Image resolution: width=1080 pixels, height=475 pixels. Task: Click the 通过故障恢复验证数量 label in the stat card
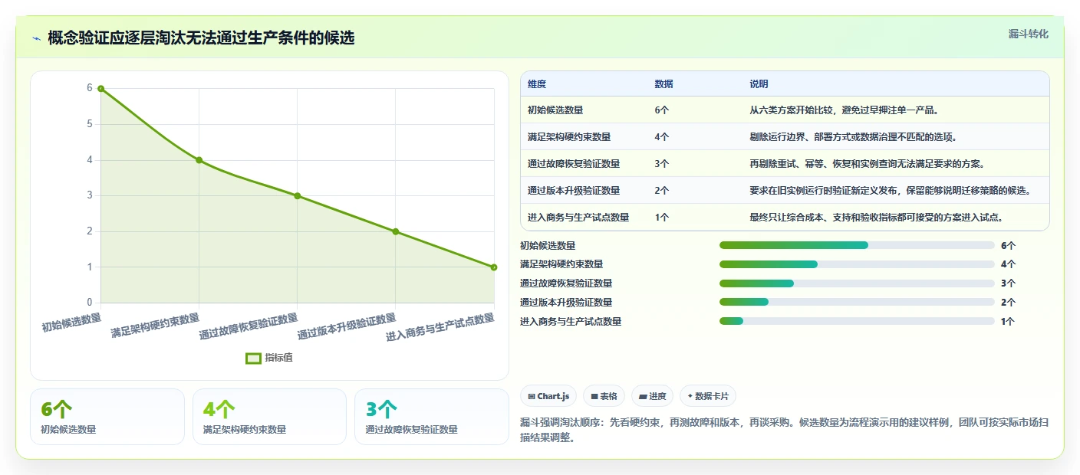click(411, 430)
